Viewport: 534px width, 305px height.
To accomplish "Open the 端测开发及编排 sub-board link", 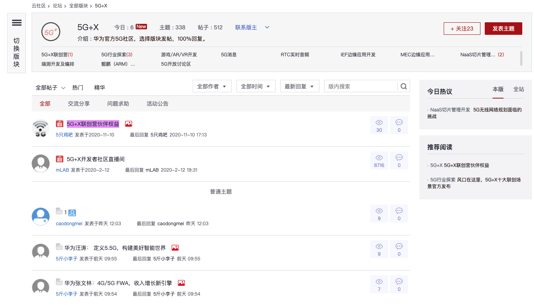I will [x=58, y=64].
